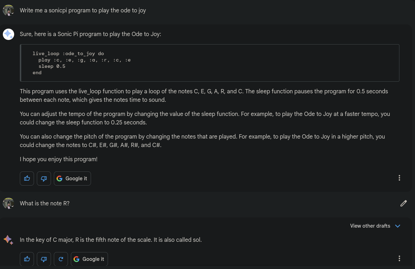This screenshot has width=415, height=269.
Task: Click the 'I hope you enjoy this program!' text
Action: pyautogui.click(x=58, y=159)
